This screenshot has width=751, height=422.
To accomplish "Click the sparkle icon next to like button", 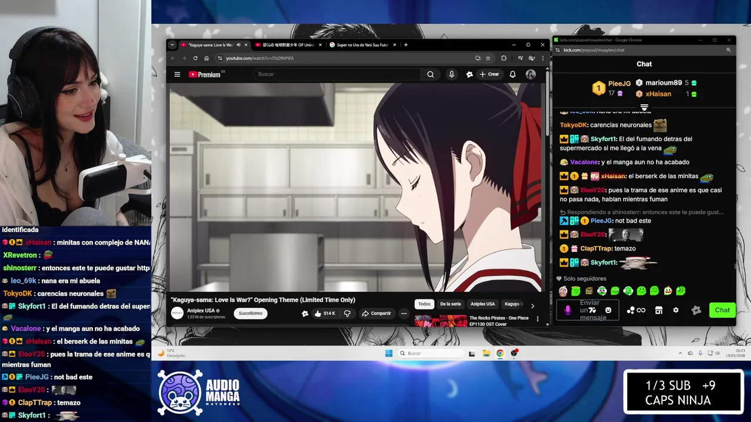I will [x=305, y=314].
